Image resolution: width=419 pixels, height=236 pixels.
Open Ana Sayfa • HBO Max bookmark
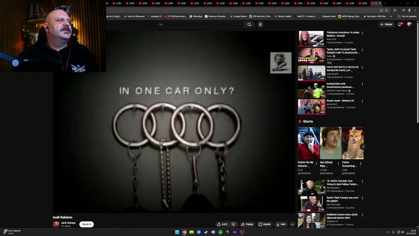click(374, 16)
